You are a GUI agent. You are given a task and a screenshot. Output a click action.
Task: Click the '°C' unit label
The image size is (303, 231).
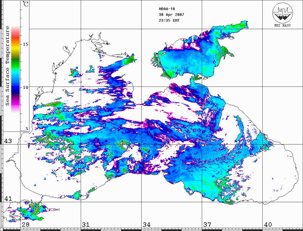tap(25, 4)
